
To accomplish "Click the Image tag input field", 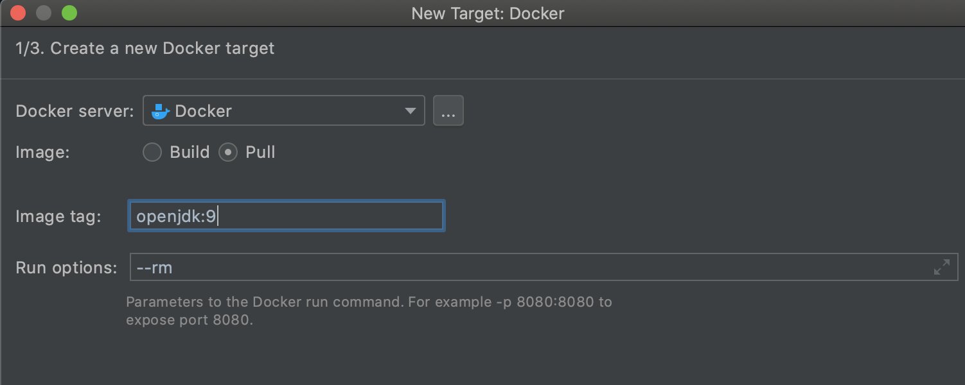I will [286, 216].
